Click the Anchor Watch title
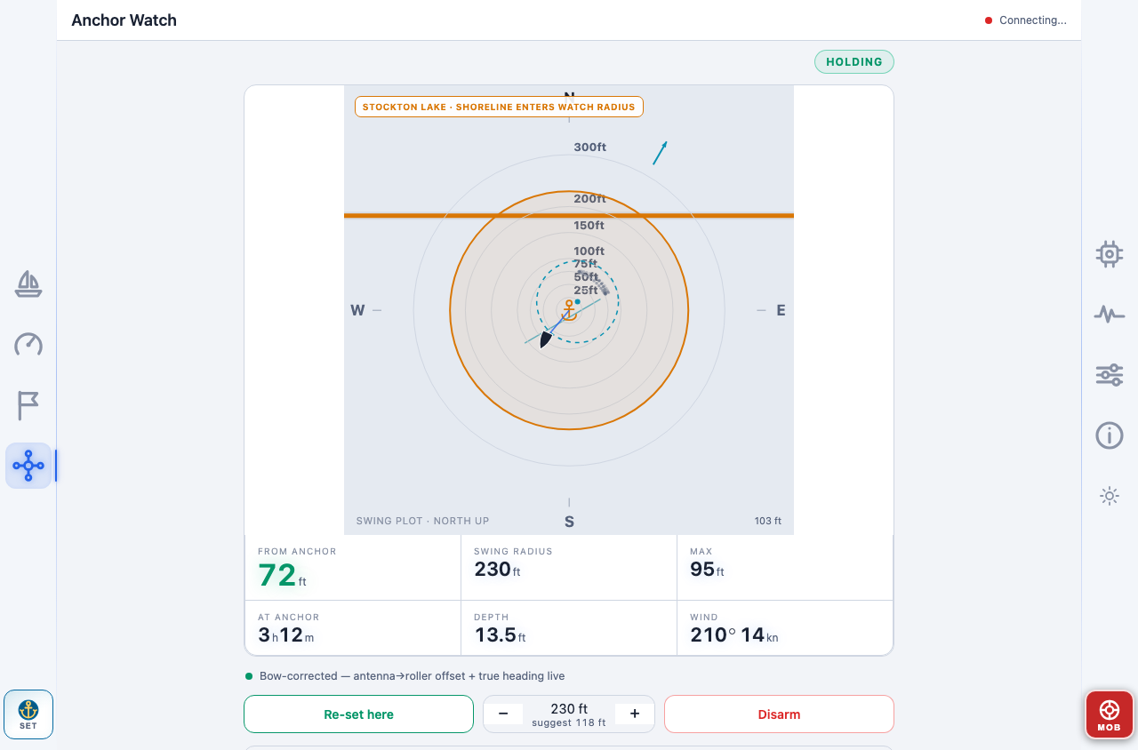The image size is (1138, 750). click(x=124, y=20)
